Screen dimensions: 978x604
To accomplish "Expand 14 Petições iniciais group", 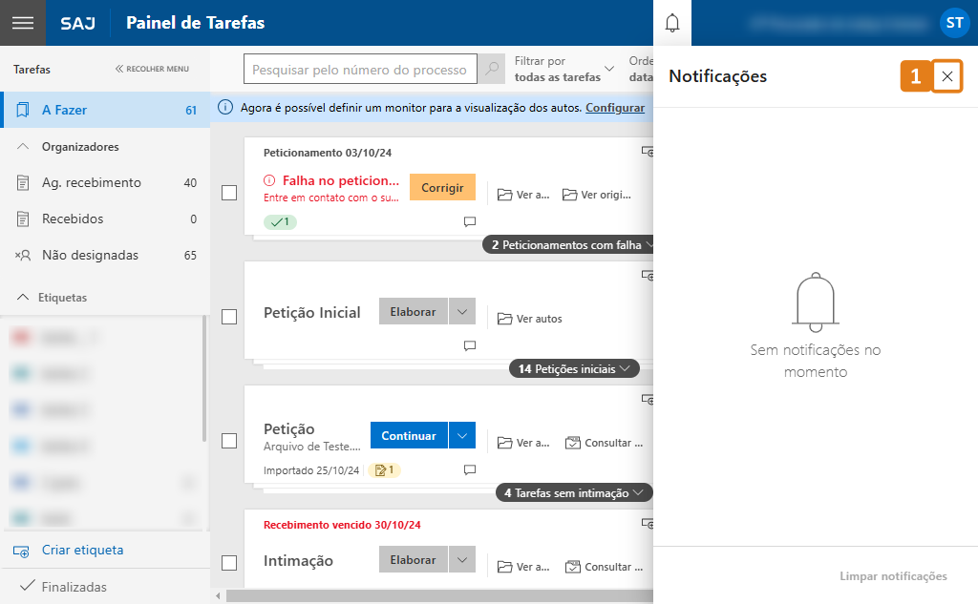I will [574, 369].
